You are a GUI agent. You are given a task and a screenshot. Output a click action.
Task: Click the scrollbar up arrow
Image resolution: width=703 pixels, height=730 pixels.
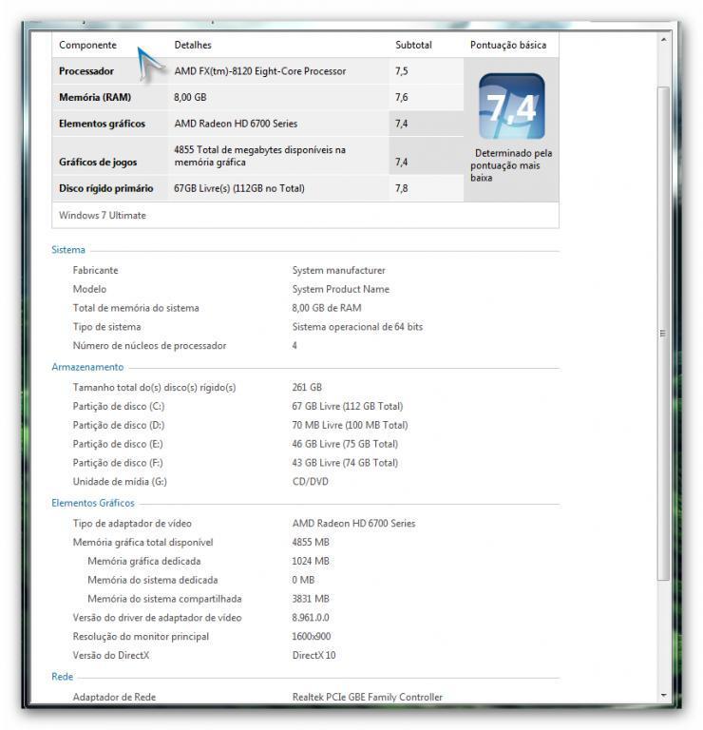pos(663,39)
